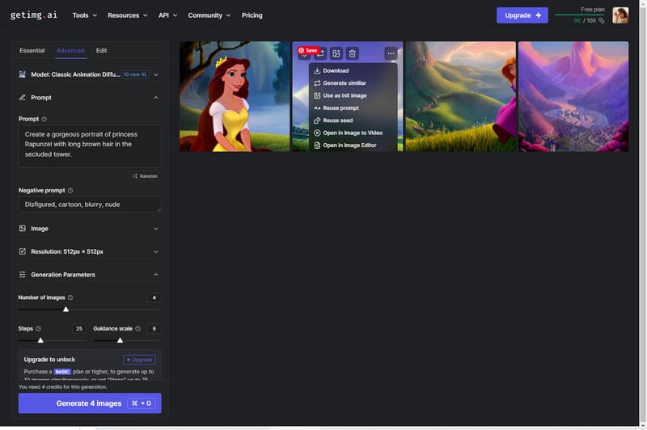647x430 pixels.
Task: Click into the Prompt text area
Action: tap(90, 146)
